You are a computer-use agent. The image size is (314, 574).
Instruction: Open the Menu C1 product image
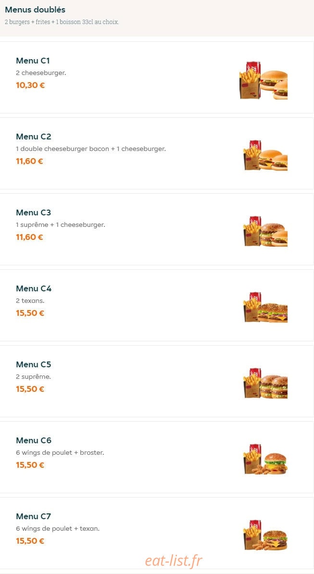pos(264,81)
